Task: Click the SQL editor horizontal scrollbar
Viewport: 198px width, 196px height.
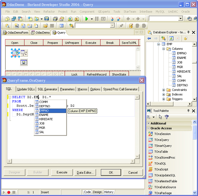Action: (x=71, y=161)
